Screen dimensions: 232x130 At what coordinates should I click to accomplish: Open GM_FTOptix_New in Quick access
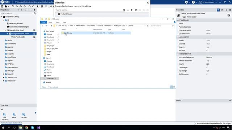52,49
